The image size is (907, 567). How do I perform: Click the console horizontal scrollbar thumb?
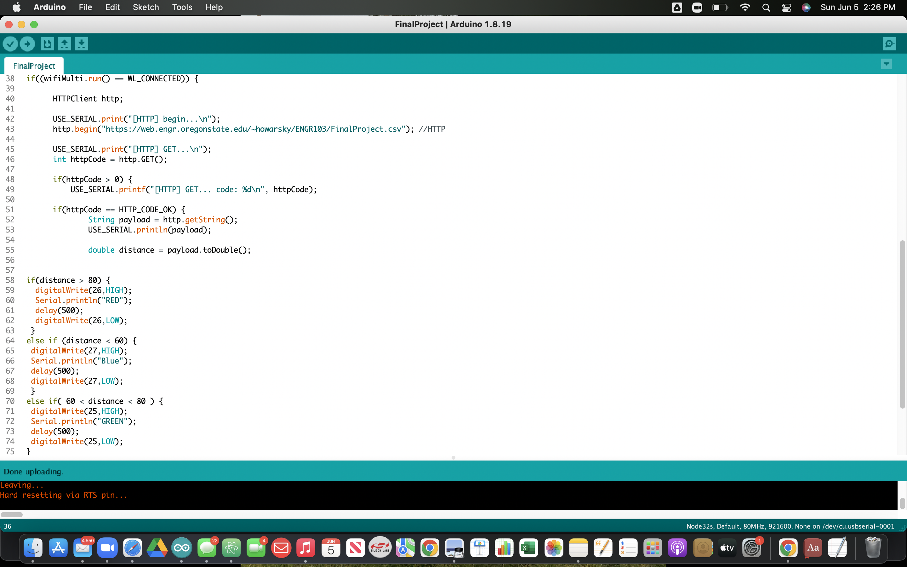12,514
